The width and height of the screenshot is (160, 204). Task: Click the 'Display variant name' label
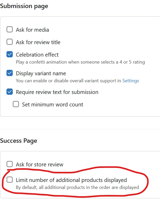pyautogui.click(x=41, y=73)
